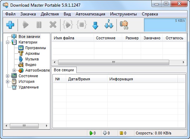Set max simultaneous downloads arrows icon
The width and height of the screenshot is (190, 139).
109,24
